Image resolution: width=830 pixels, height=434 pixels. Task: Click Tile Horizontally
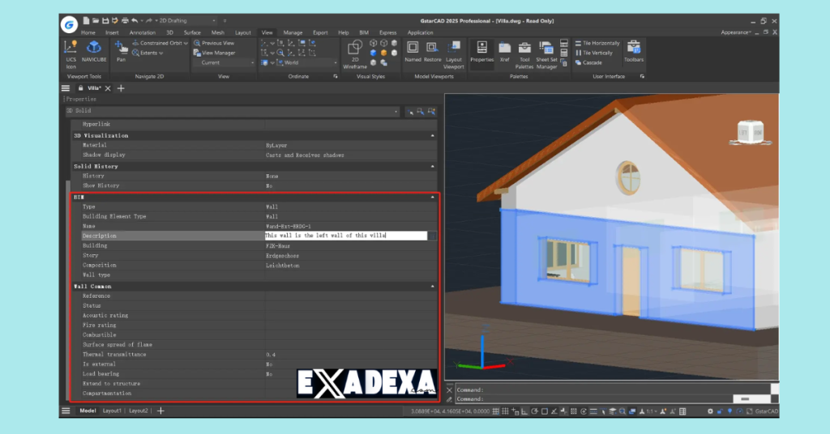tap(597, 44)
